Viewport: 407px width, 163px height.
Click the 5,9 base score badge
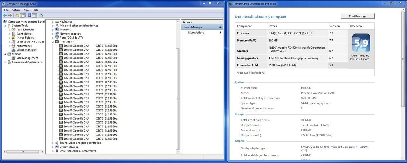[x=361, y=43]
